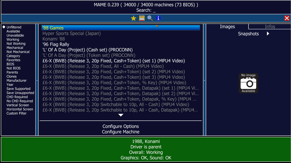
Task: Open Configure Machine
Action: (x=120, y=132)
